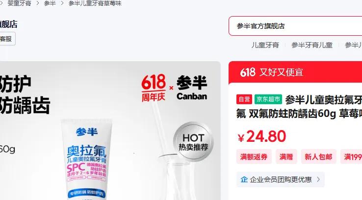Viewport: 362px width, 200px height.
Task: Expand the 企业会员团购更优惠 arrow
Action: pyautogui.click(x=318, y=179)
